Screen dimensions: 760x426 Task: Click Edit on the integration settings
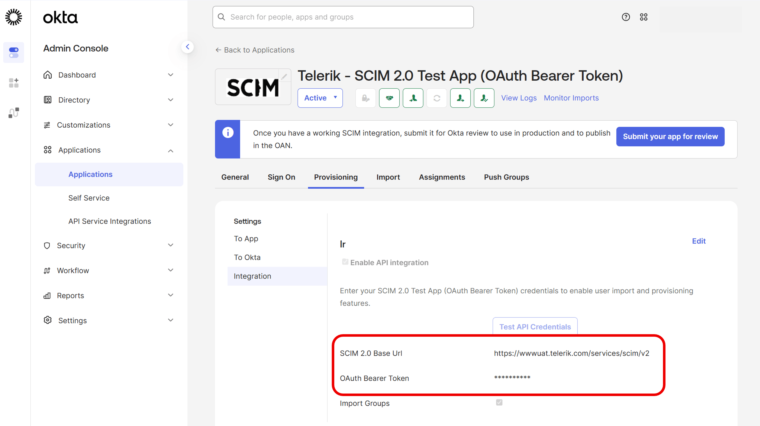699,241
